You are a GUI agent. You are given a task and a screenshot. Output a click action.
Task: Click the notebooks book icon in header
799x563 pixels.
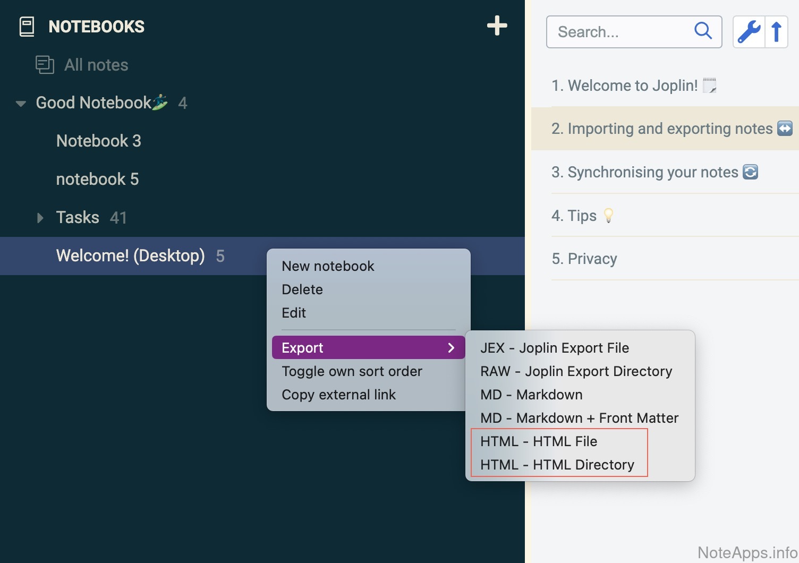[x=27, y=27]
